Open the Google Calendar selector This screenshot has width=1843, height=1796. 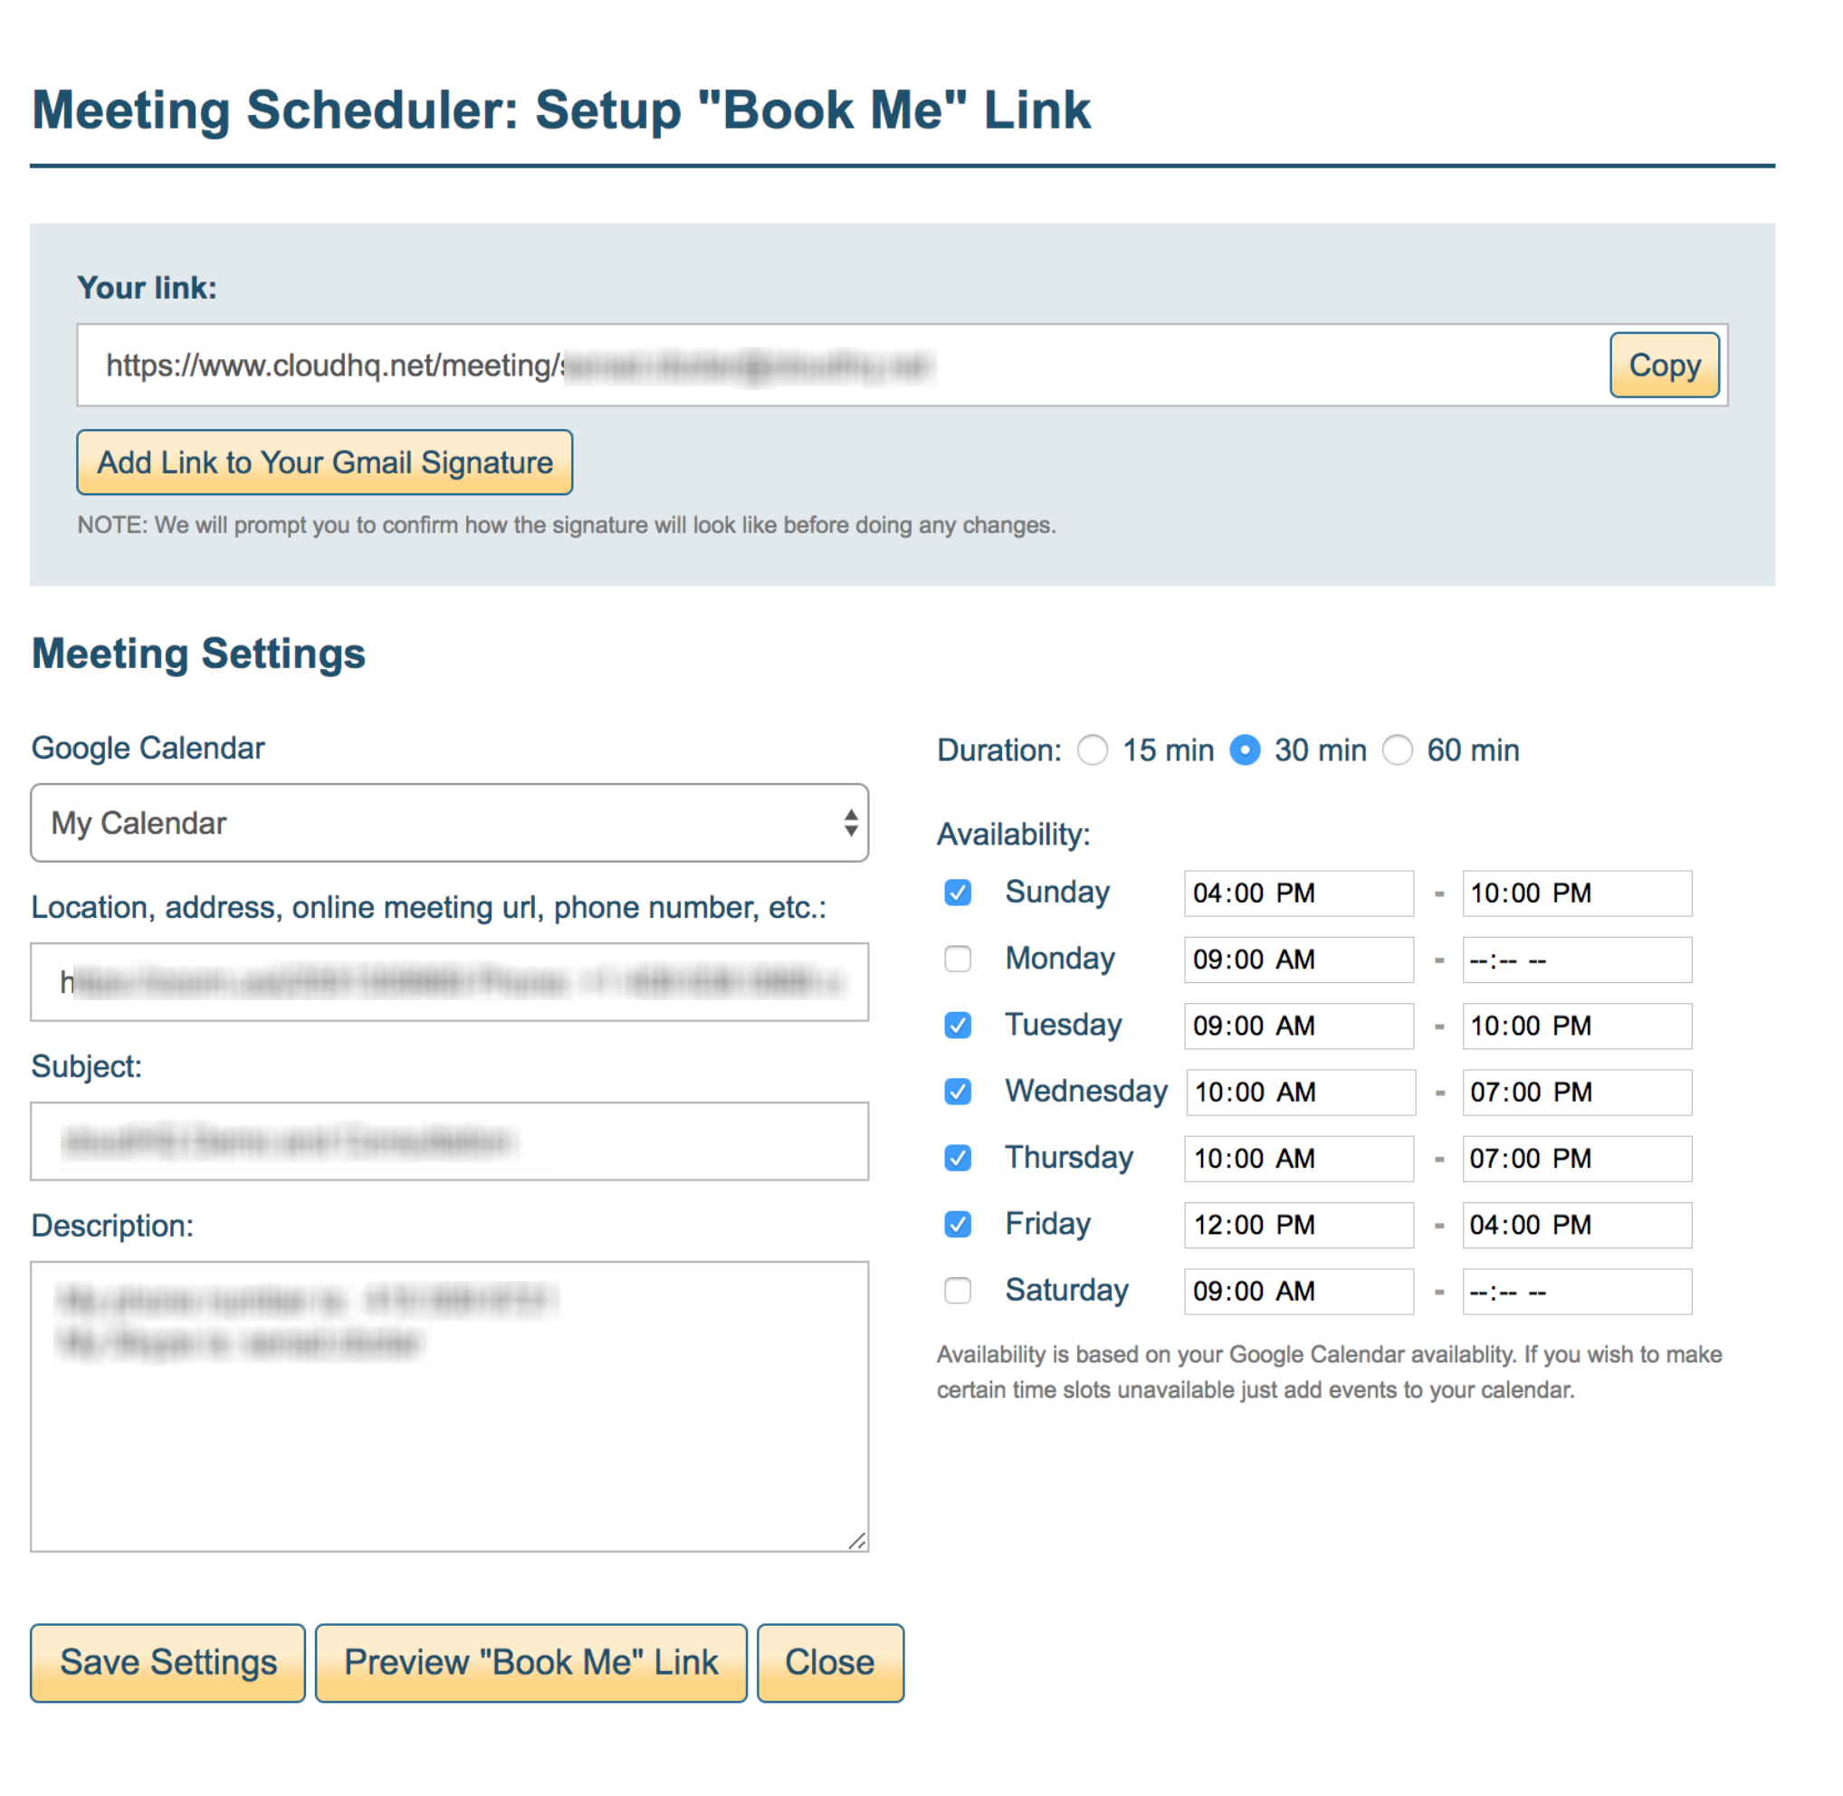[x=449, y=823]
